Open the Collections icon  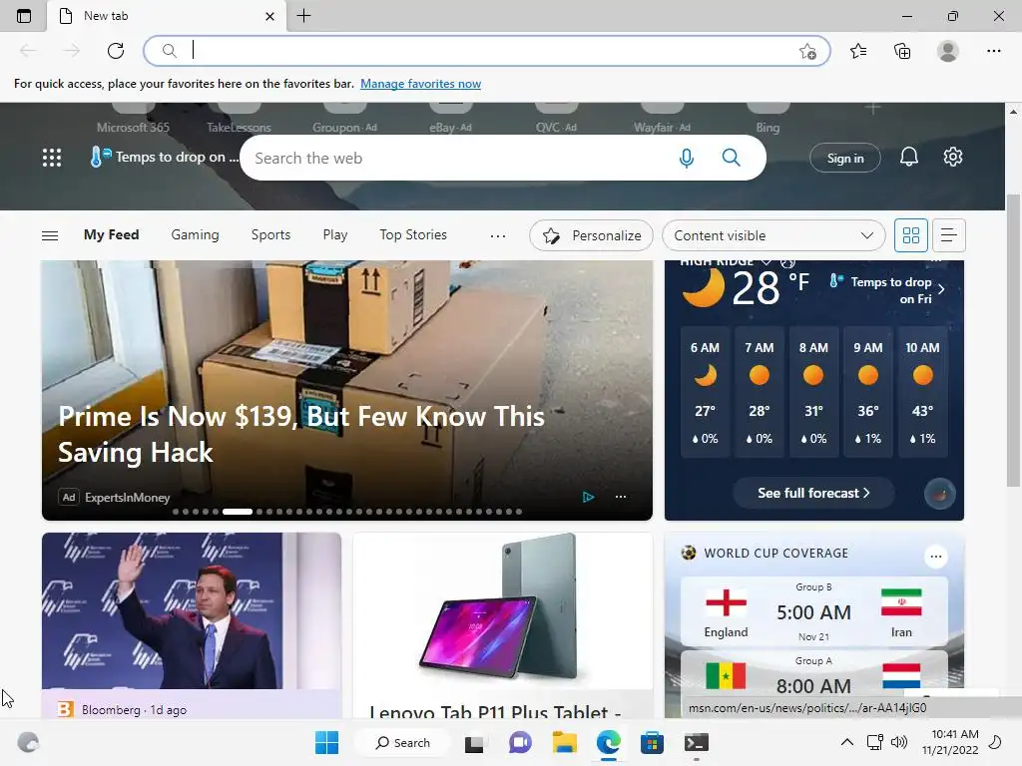[902, 51]
